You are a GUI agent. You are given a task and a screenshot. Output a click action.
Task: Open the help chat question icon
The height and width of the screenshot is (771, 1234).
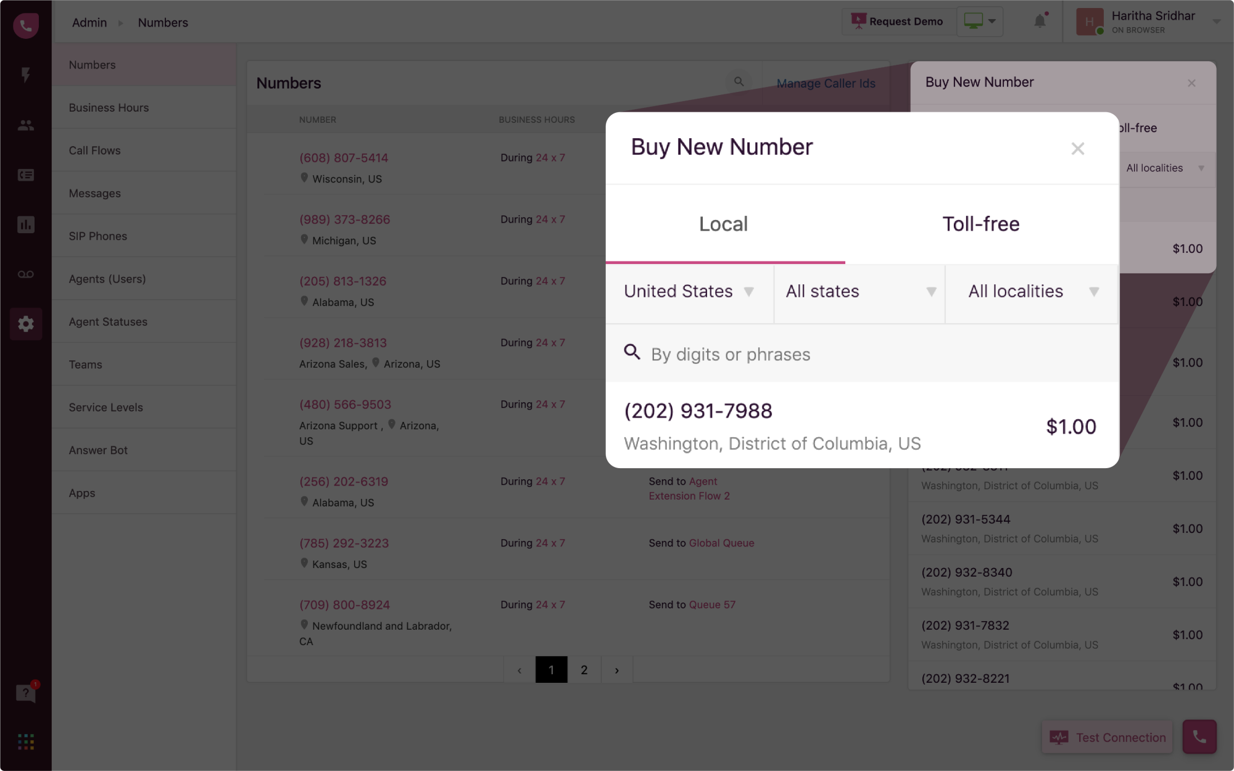pyautogui.click(x=25, y=693)
